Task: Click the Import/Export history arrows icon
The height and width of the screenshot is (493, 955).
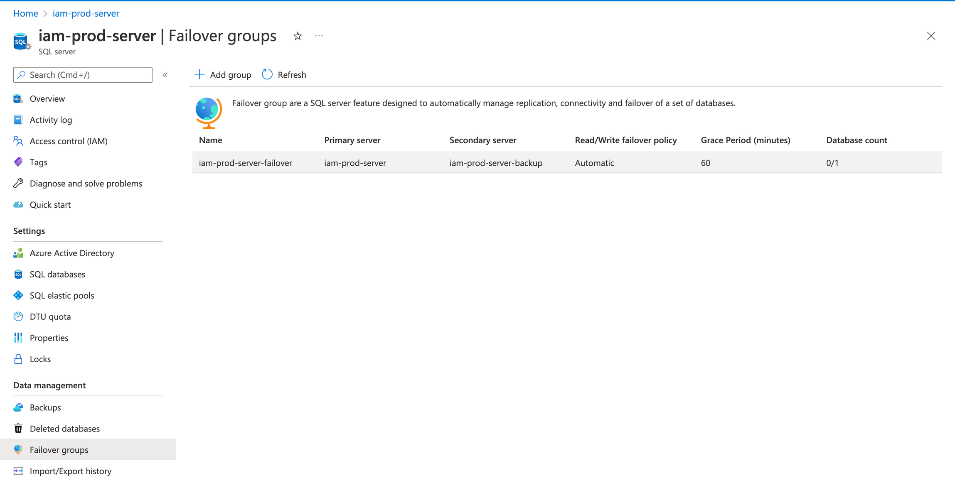Action: point(18,471)
